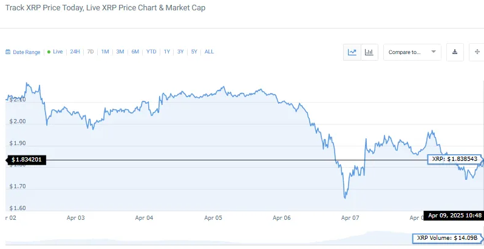Viewport: 484px width, 249px height.
Task: Open the Compare to dropdown
Action: (412, 52)
